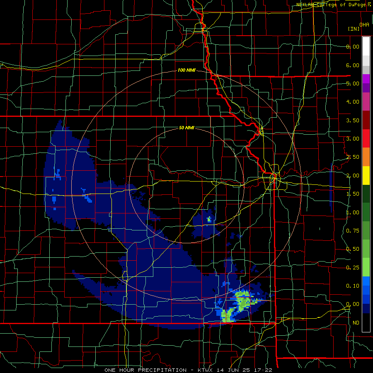Click the '1.50' legend value

pyautogui.click(x=353, y=194)
